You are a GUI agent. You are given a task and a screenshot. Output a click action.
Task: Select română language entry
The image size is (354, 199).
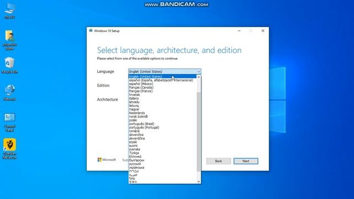pyautogui.click(x=163, y=131)
